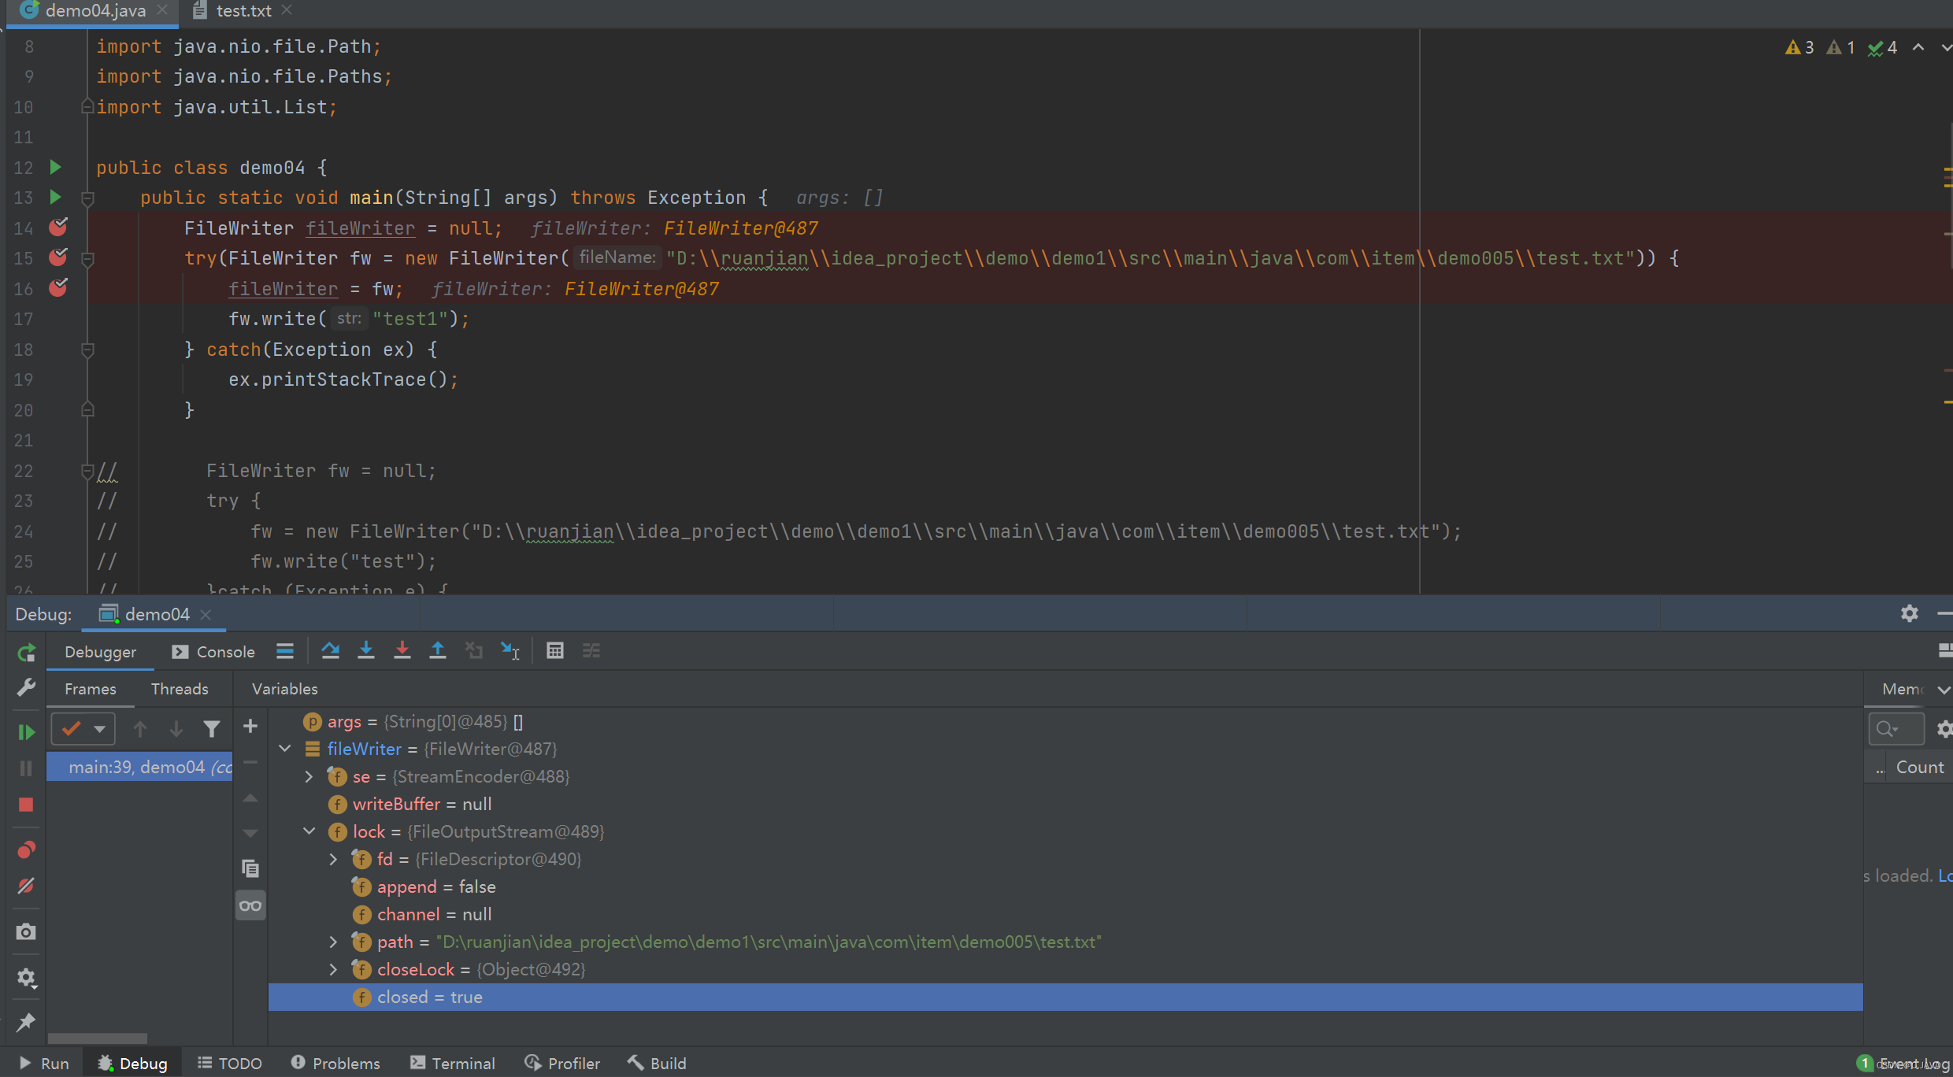Select the Debugger tab in debug window

(99, 650)
